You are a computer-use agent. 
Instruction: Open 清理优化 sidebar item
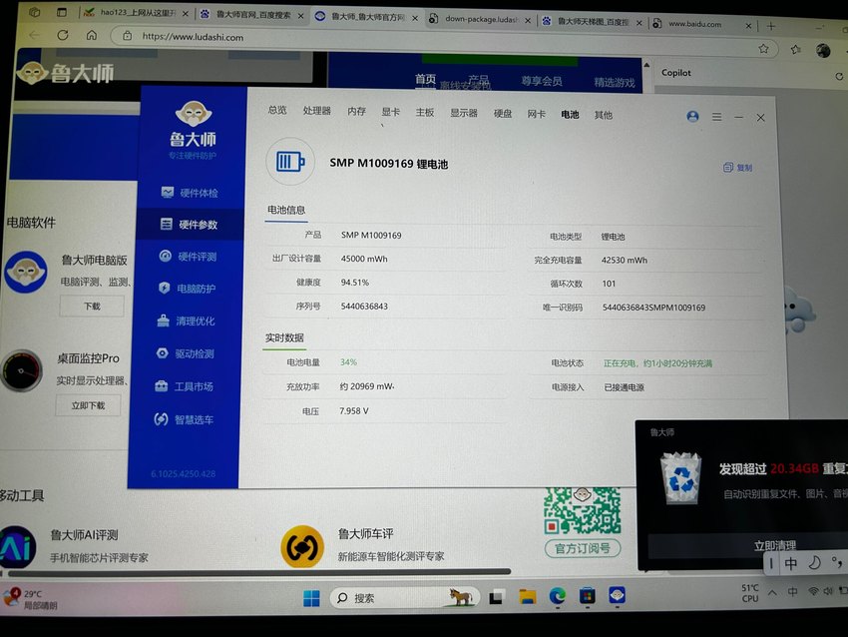tap(186, 320)
